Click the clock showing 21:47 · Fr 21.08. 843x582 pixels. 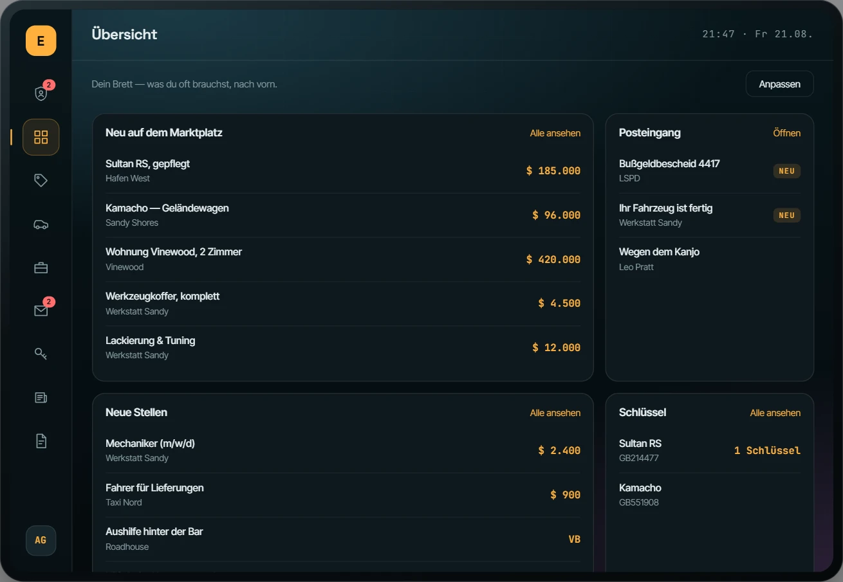tap(758, 34)
